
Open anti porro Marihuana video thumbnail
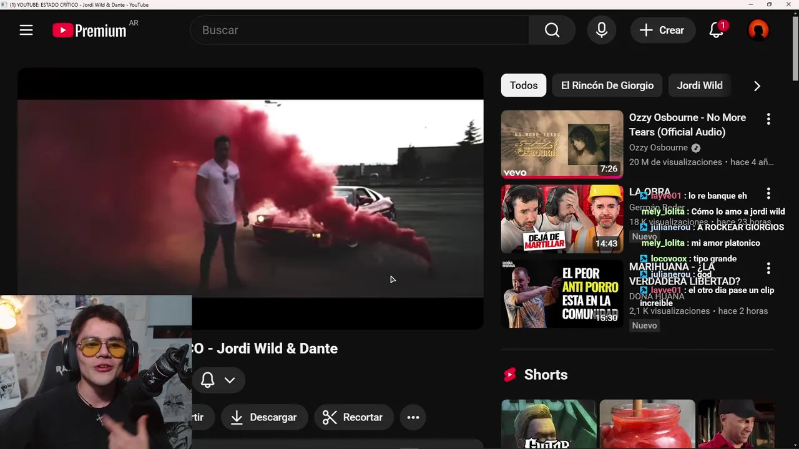[x=562, y=294]
